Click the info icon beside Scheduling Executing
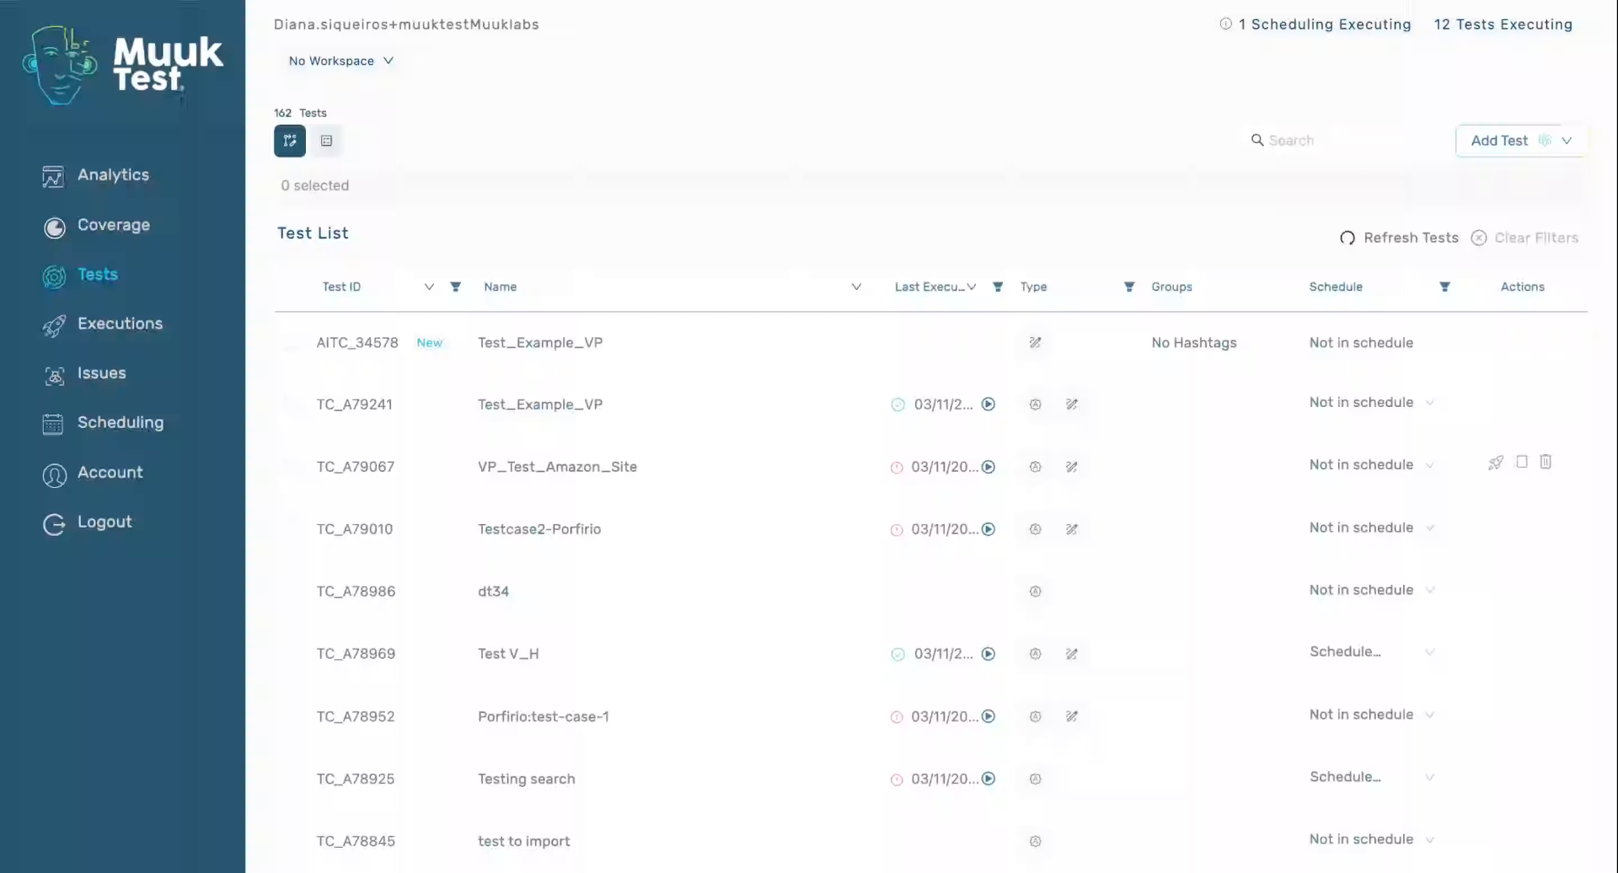Viewport: 1618px width, 873px height. coord(1225,24)
